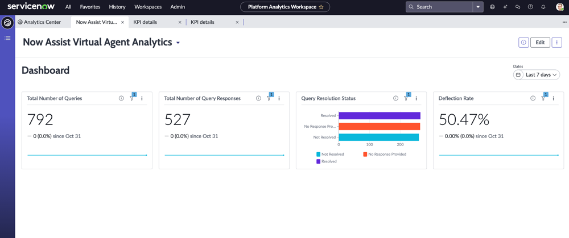Click the Query Resolution Status title

[328, 98]
